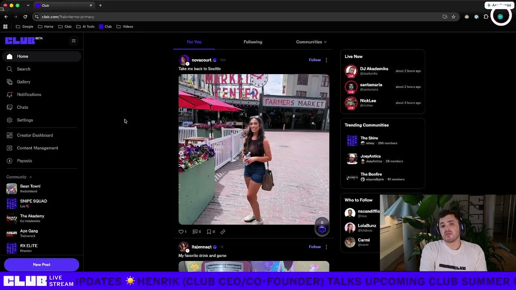Screen dimensions: 516x290
Task: Create a New Post
Action: click(x=42, y=265)
